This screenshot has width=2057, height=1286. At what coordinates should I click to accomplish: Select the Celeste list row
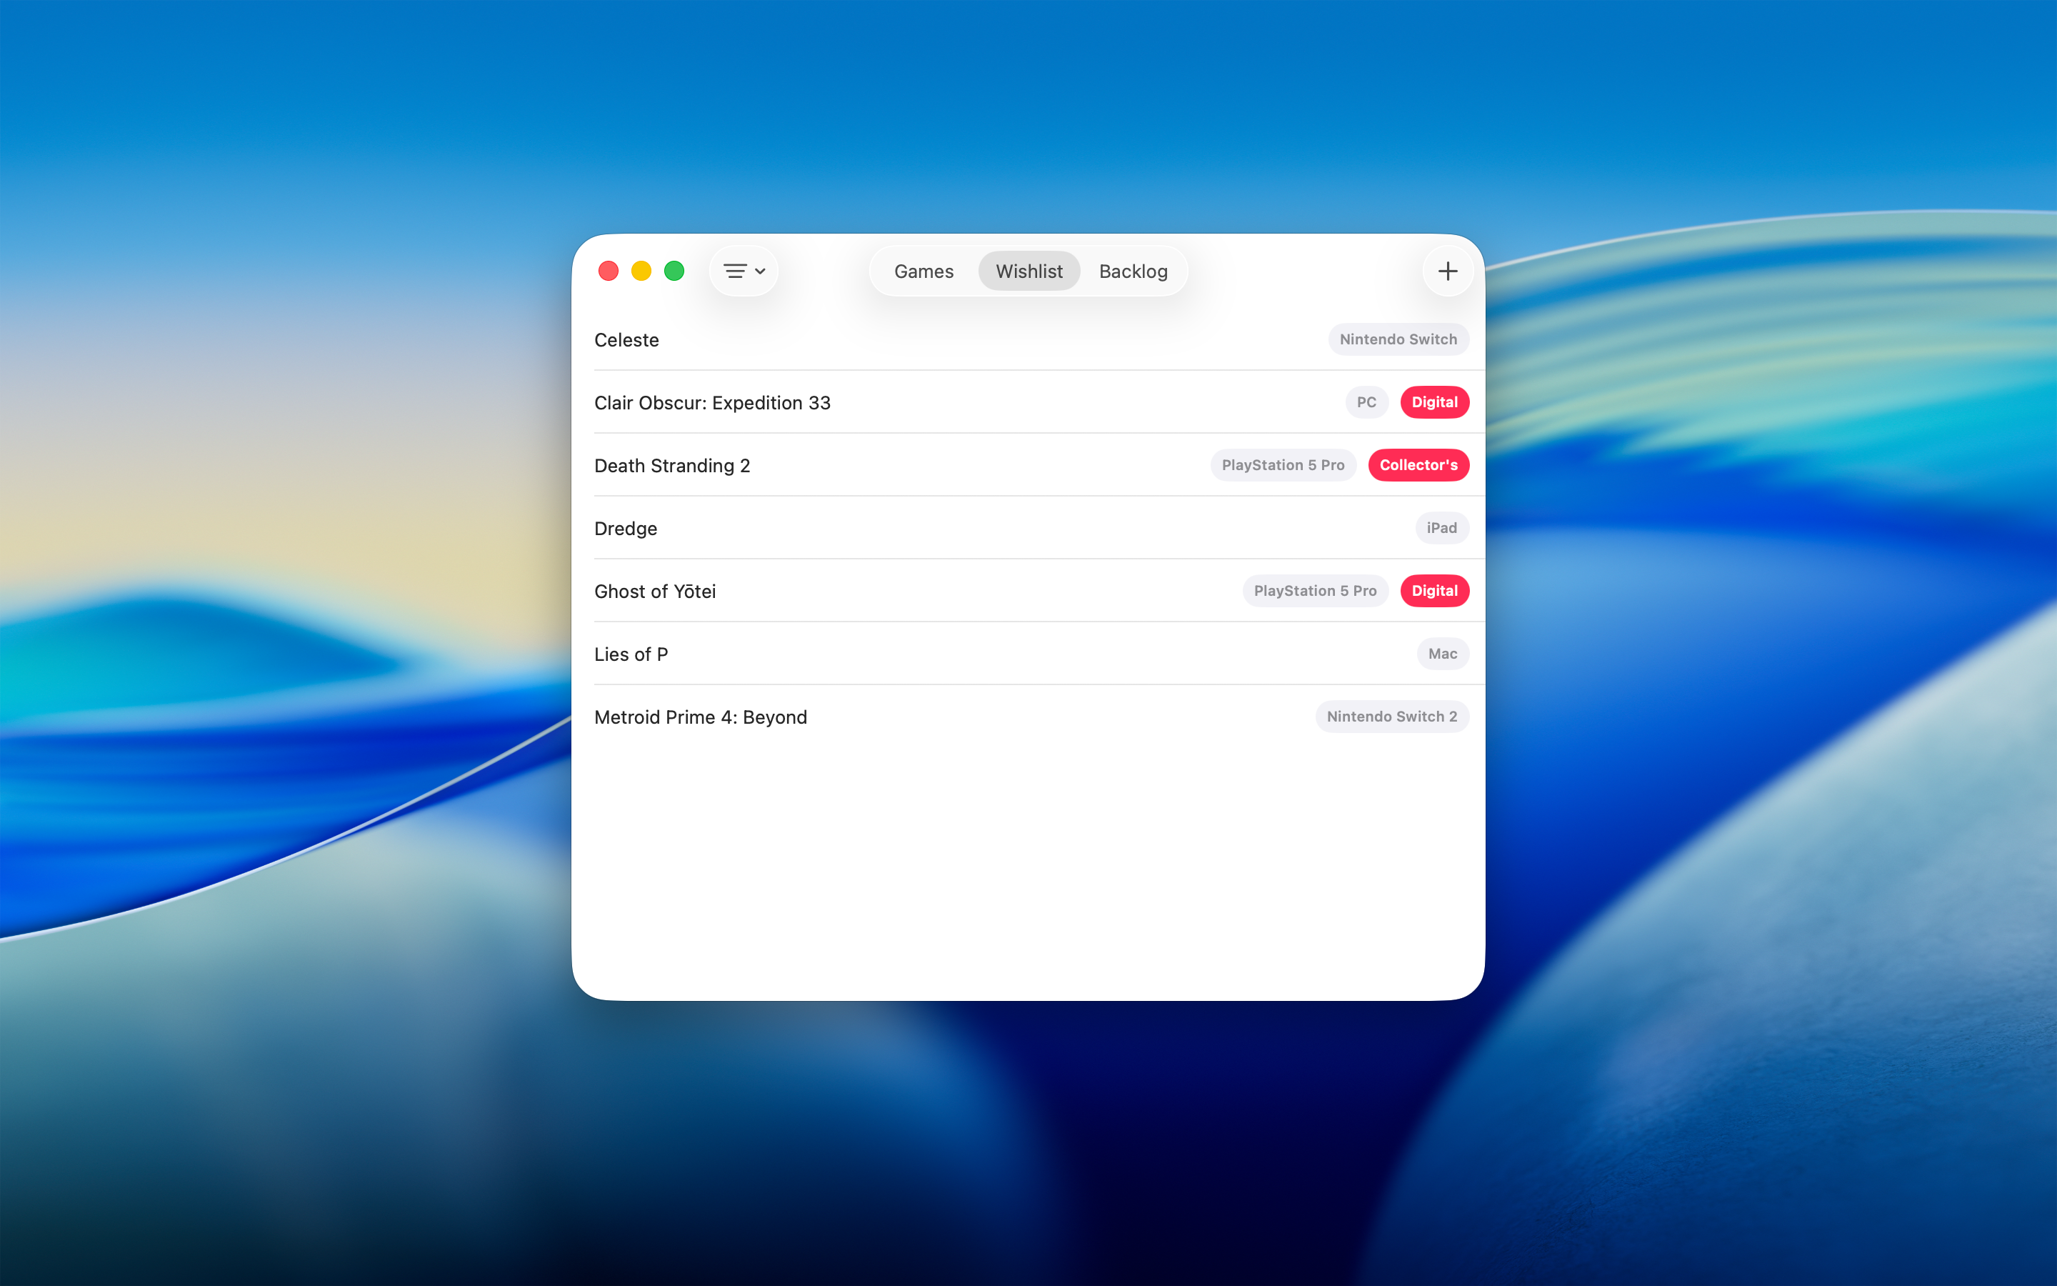click(x=627, y=340)
